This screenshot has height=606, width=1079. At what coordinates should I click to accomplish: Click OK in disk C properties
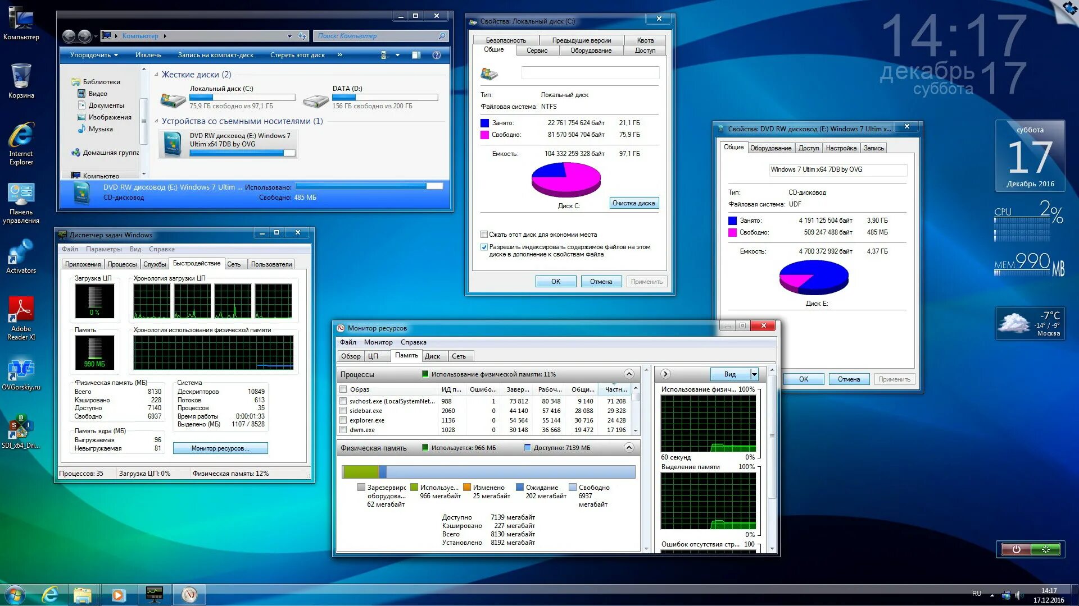[x=556, y=282]
